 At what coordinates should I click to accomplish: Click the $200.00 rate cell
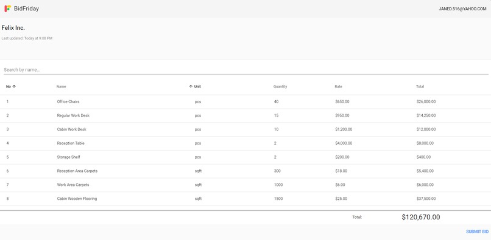pos(342,157)
